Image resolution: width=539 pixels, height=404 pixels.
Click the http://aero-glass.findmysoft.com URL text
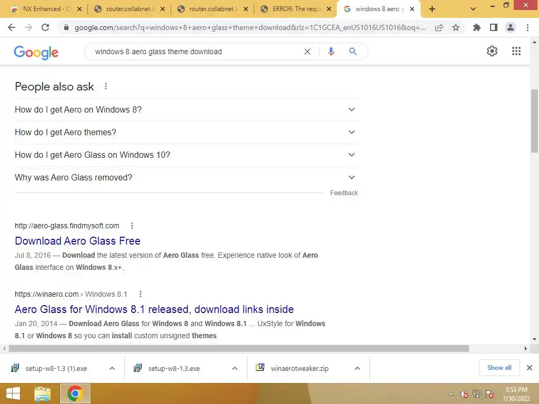[67, 226]
